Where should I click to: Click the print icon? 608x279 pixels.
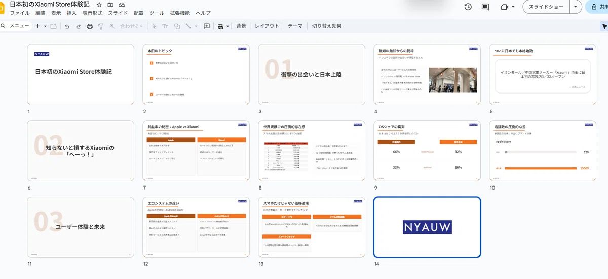90,26
